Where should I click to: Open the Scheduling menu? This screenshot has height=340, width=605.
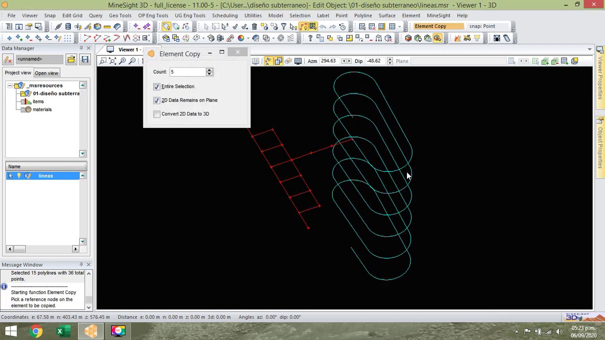[x=225, y=15]
